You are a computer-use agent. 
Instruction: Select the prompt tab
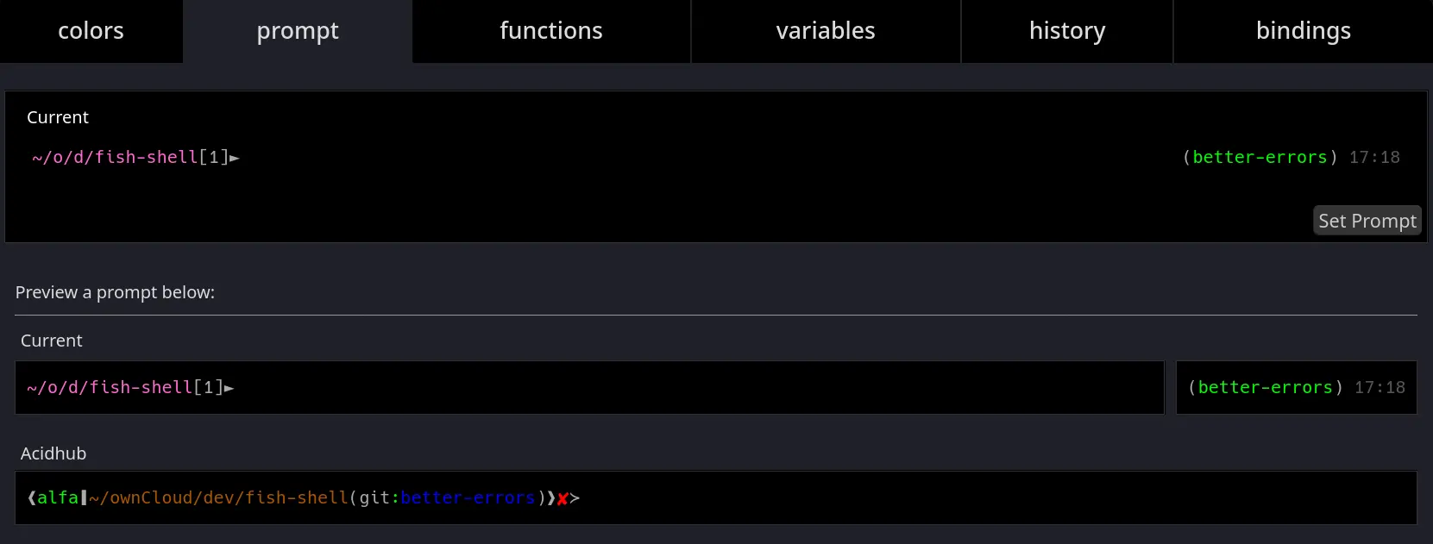pyautogui.click(x=298, y=31)
